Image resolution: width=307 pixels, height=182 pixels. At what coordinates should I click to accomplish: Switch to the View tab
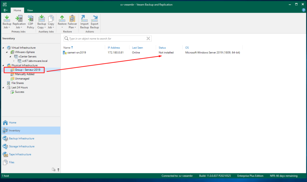click(30, 10)
